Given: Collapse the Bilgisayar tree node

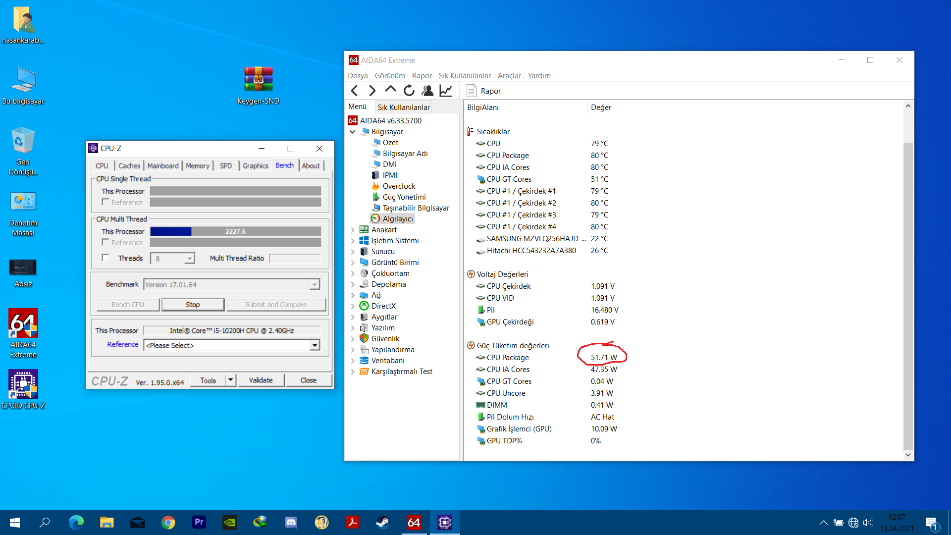Looking at the screenshot, I should point(353,132).
